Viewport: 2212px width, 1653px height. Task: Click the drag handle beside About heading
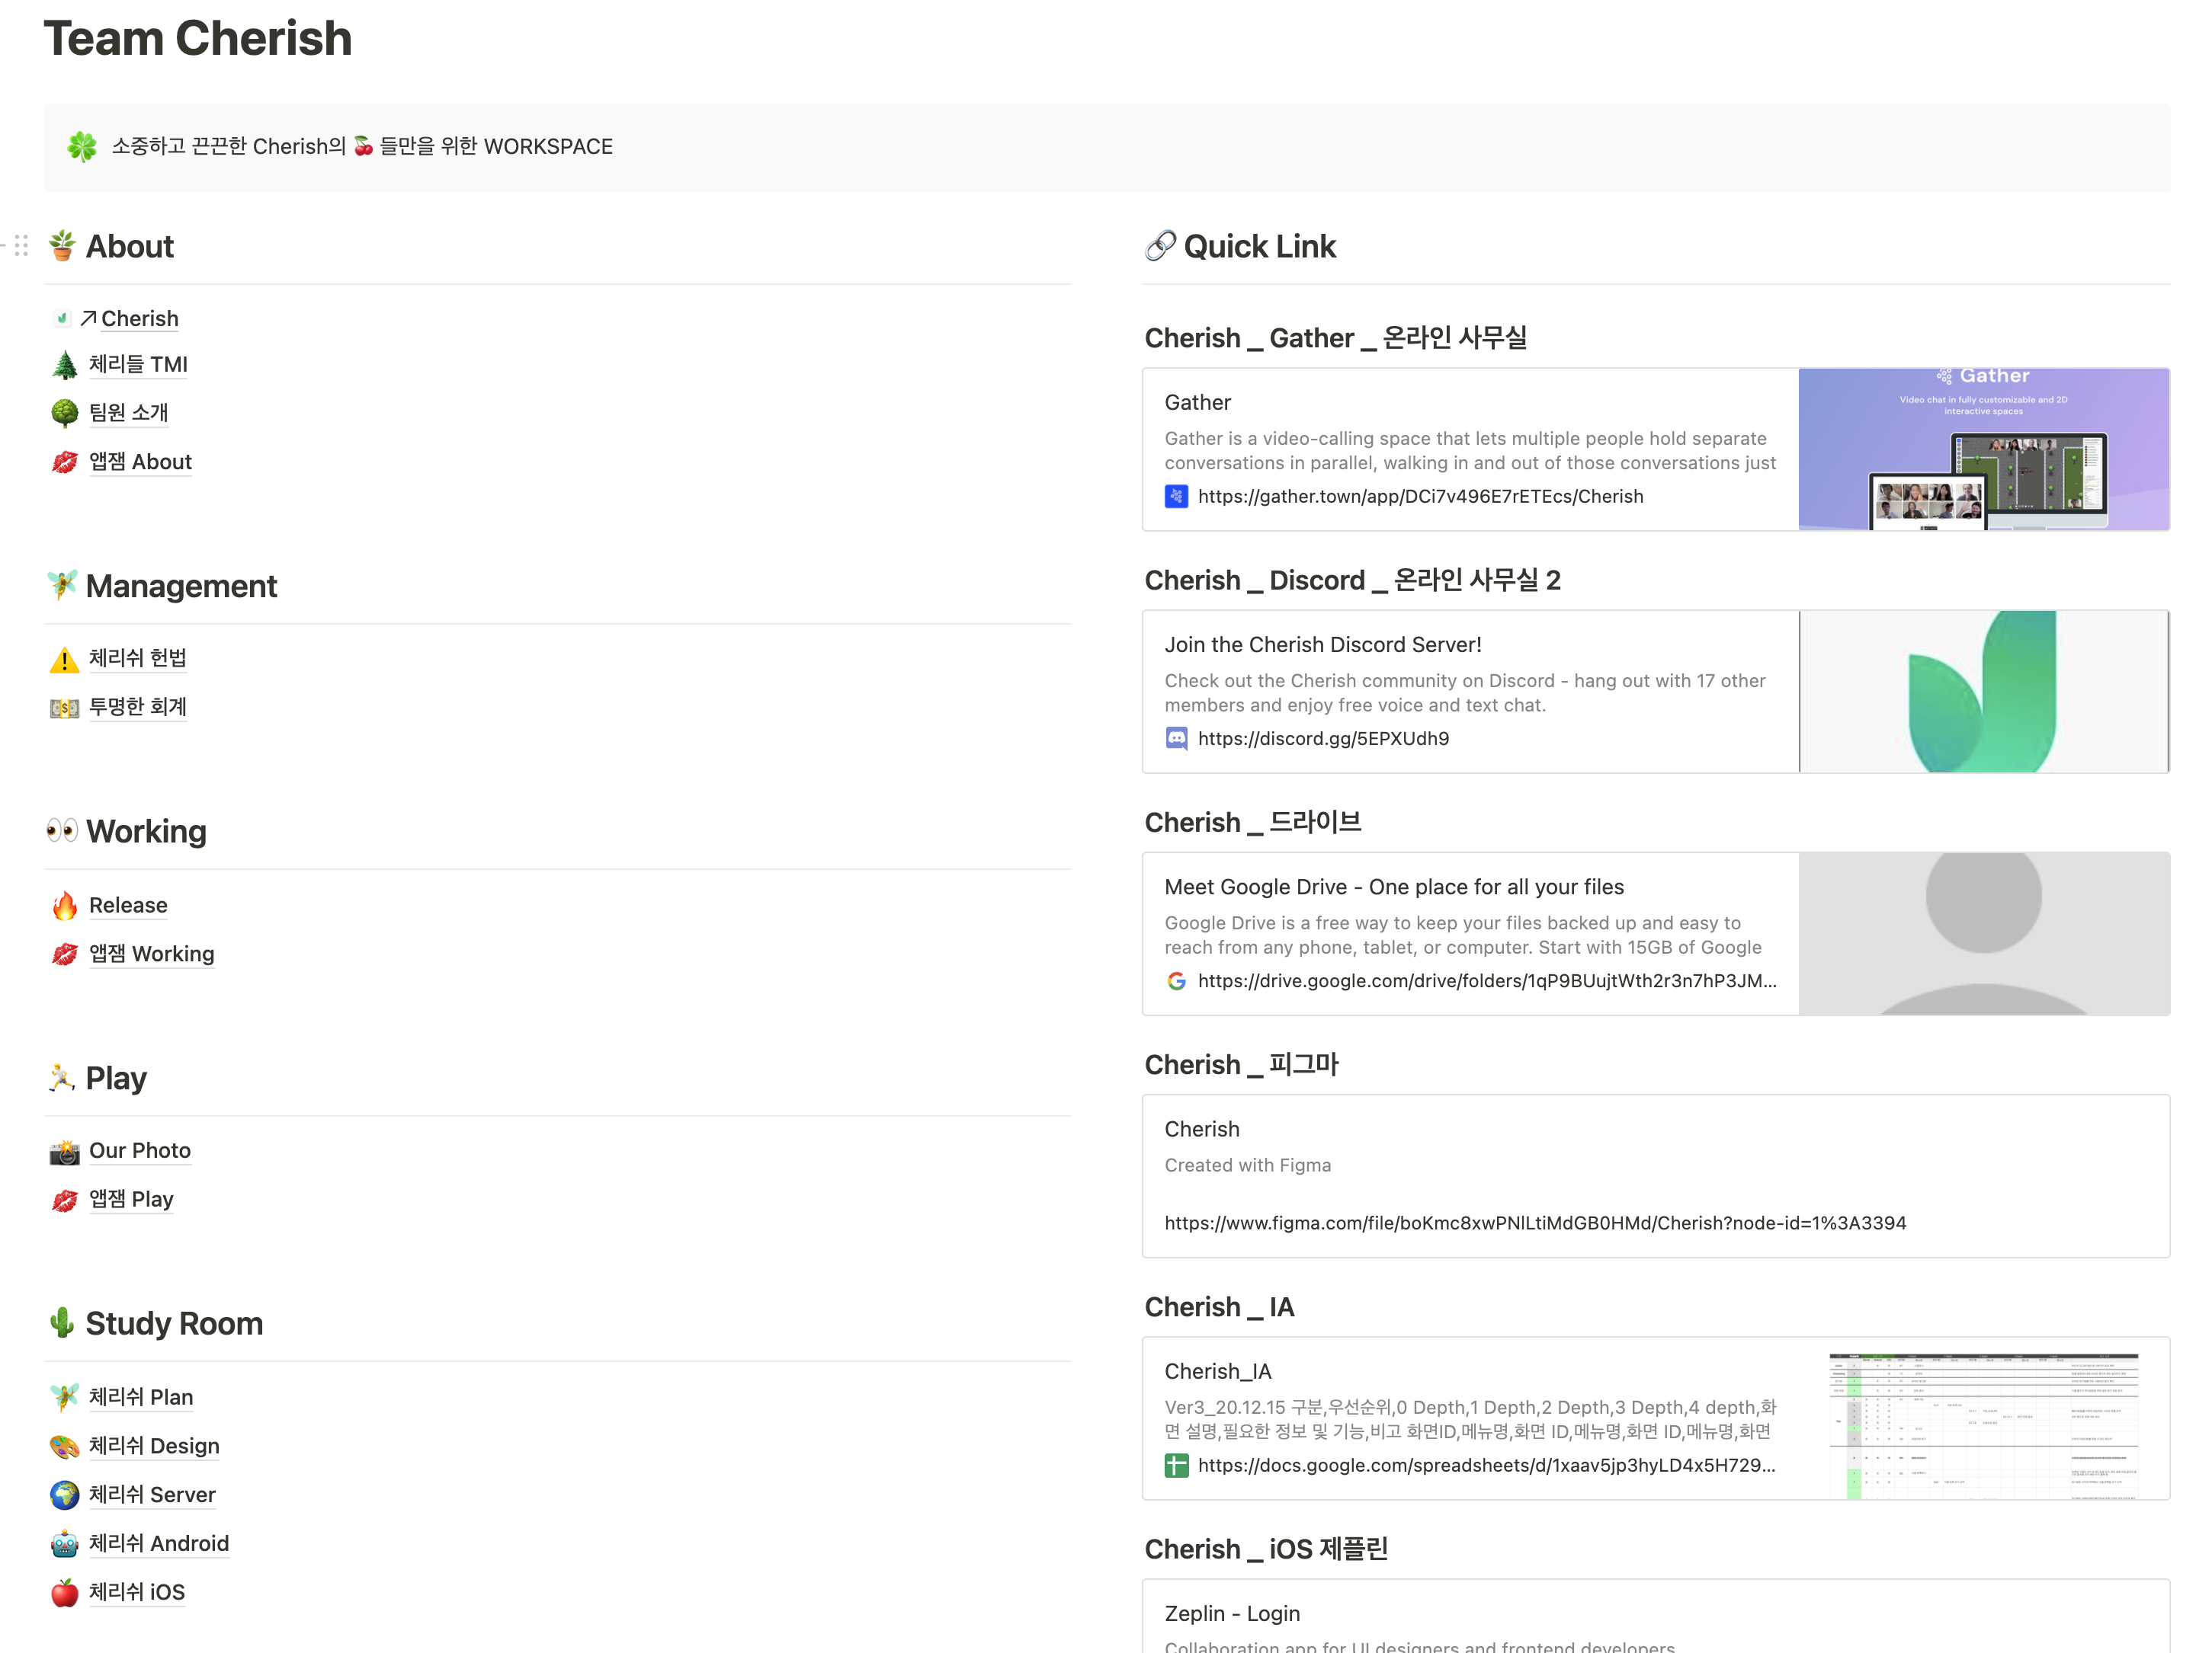[21, 246]
